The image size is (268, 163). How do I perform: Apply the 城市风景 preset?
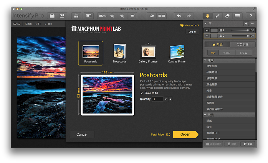pyautogui.click(x=229, y=78)
